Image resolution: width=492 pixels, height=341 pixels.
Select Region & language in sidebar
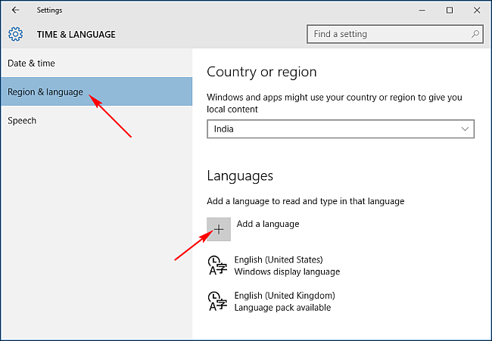tap(45, 91)
